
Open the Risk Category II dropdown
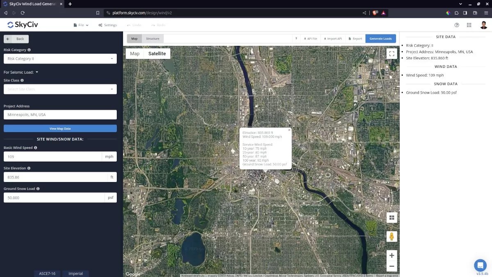[x=60, y=59]
